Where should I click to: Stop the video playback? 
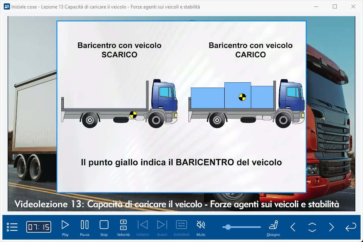pos(104,227)
